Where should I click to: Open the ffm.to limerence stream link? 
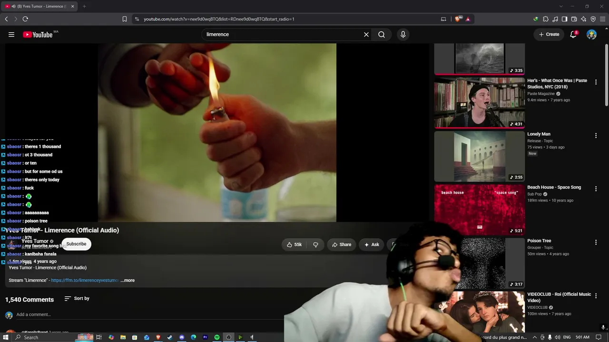85,280
